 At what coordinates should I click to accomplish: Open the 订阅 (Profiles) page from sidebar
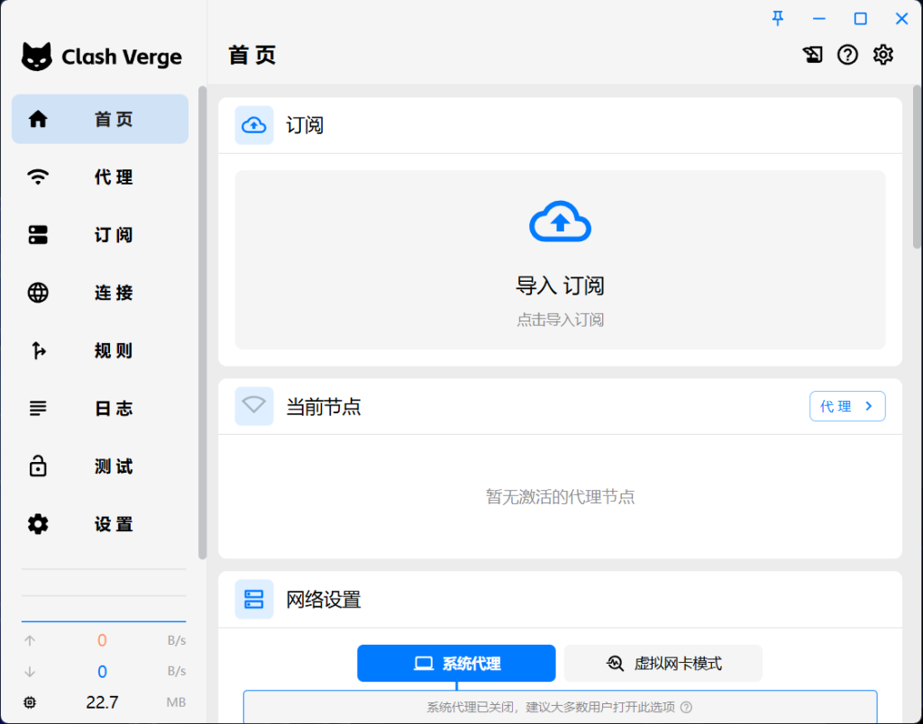click(x=99, y=235)
